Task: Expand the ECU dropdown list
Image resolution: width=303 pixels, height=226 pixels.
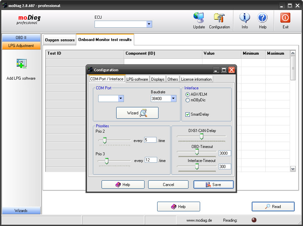Action: (149, 24)
